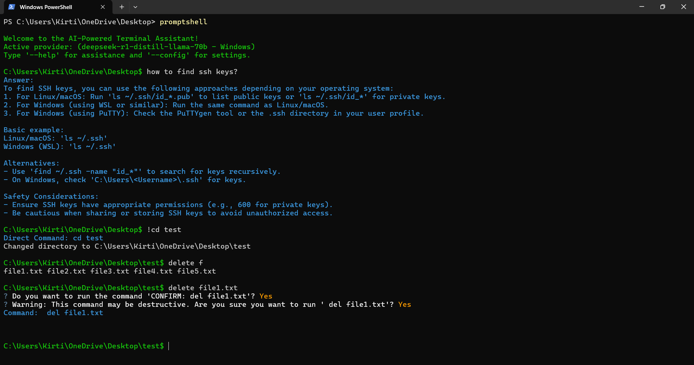Click the 'Be cautious when sharing' line

tap(168, 213)
